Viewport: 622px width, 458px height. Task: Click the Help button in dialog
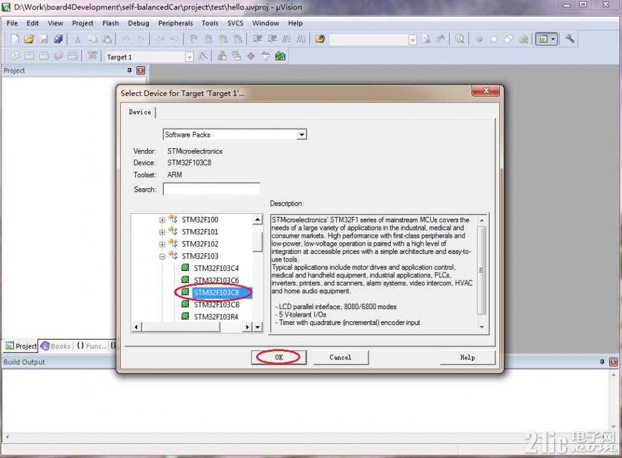[x=467, y=357]
